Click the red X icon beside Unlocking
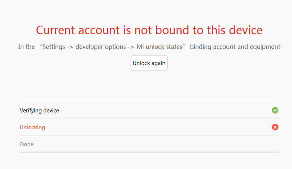The image size is (292, 169). (275, 127)
